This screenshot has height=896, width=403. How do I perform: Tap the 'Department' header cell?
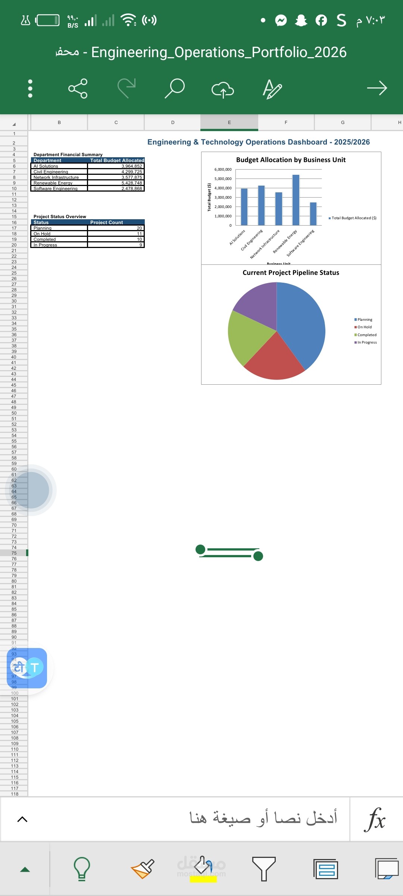[x=59, y=160]
